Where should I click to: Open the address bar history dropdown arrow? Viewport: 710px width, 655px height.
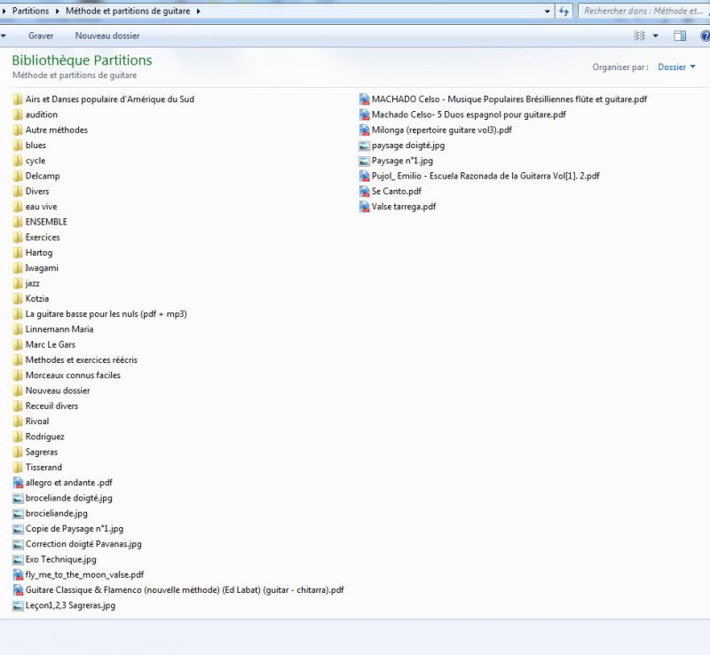pyautogui.click(x=548, y=12)
